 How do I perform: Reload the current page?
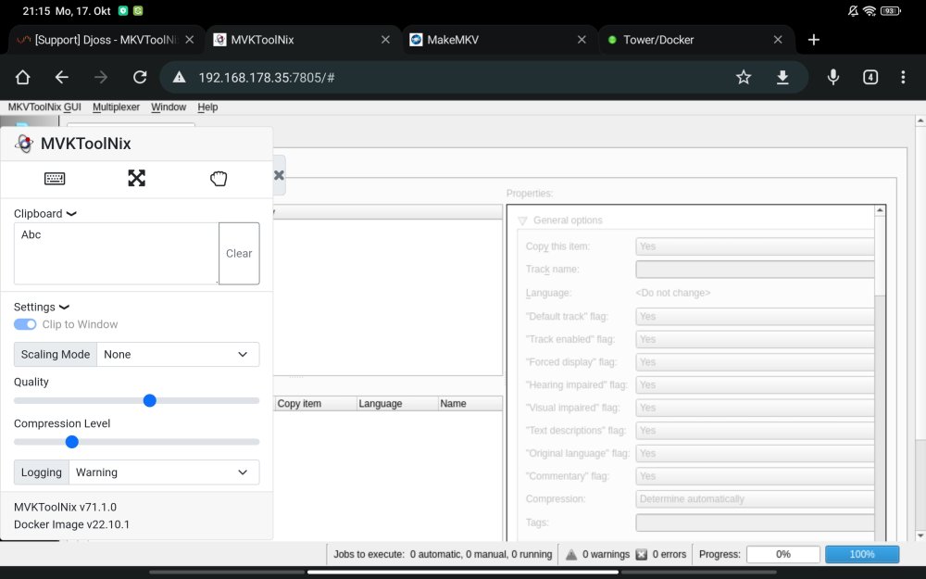[x=140, y=78]
